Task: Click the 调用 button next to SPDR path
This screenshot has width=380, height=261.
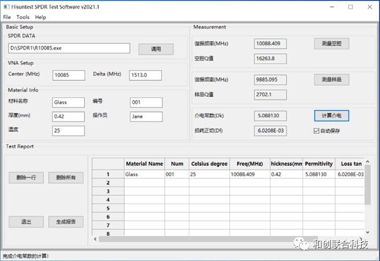Action: 156,49
